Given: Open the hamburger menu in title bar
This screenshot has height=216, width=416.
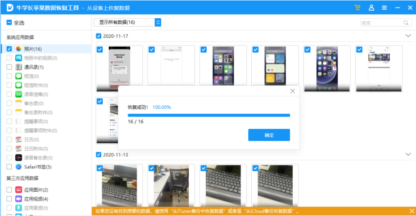Looking at the screenshot, I should tap(384, 8).
